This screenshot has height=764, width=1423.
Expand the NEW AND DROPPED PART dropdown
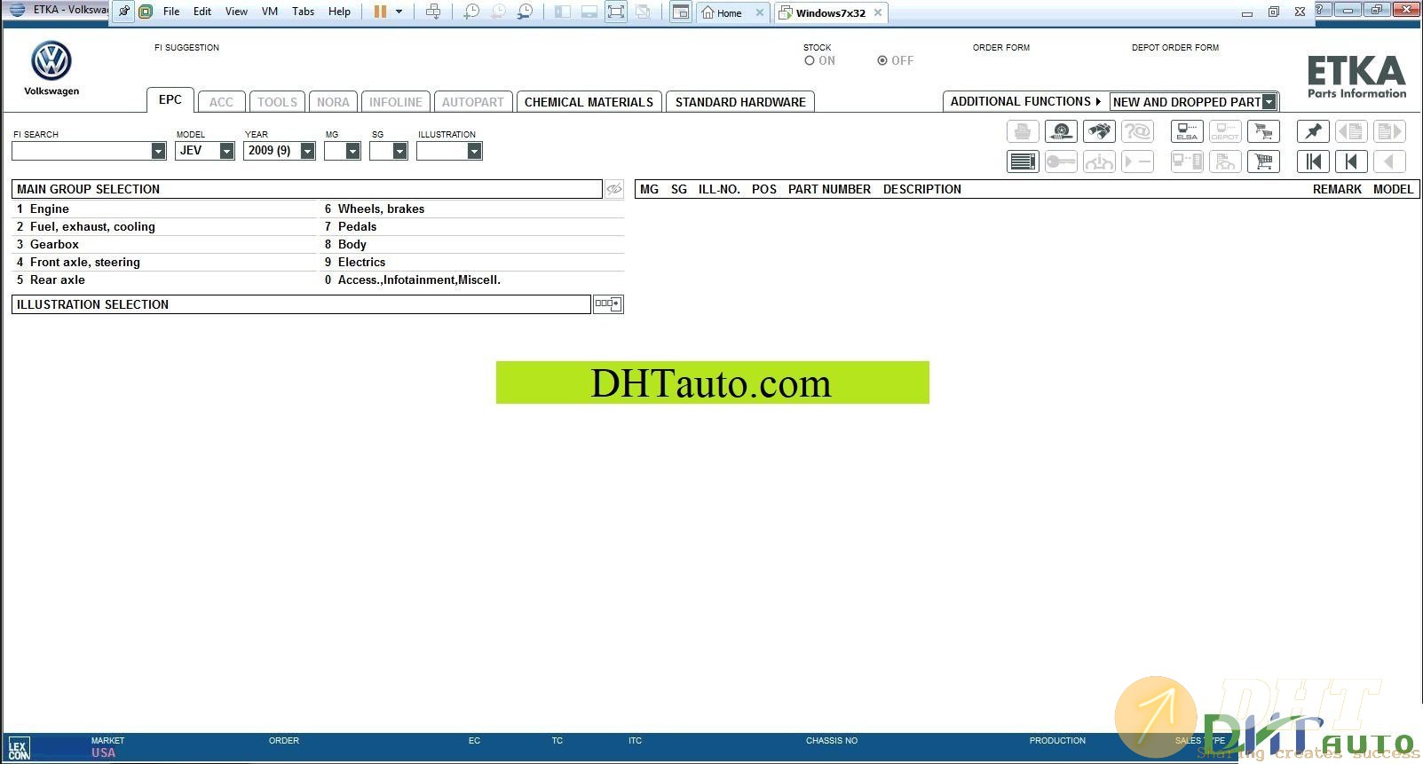pos(1269,102)
